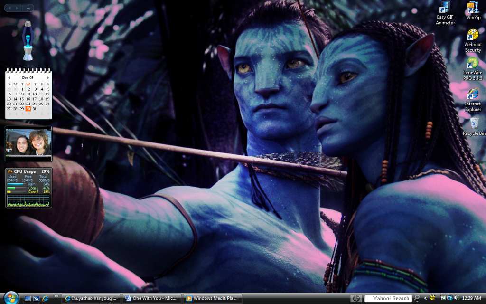Screen dimensions: 486x304
Task: Select day 25 in the calendar gadget
Action: click(41, 104)
